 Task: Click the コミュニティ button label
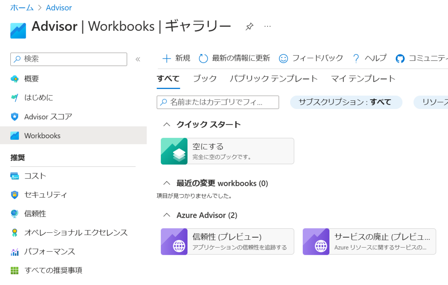click(x=428, y=58)
